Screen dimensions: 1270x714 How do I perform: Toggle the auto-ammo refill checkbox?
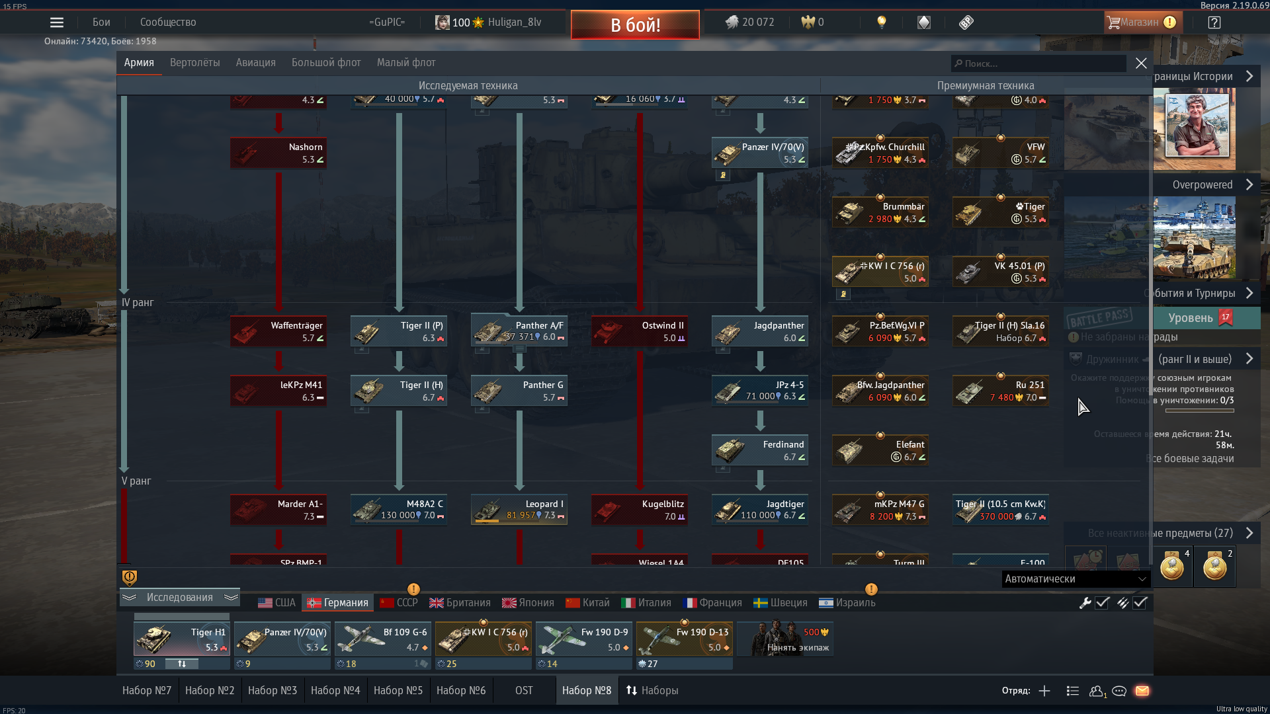[1140, 603]
